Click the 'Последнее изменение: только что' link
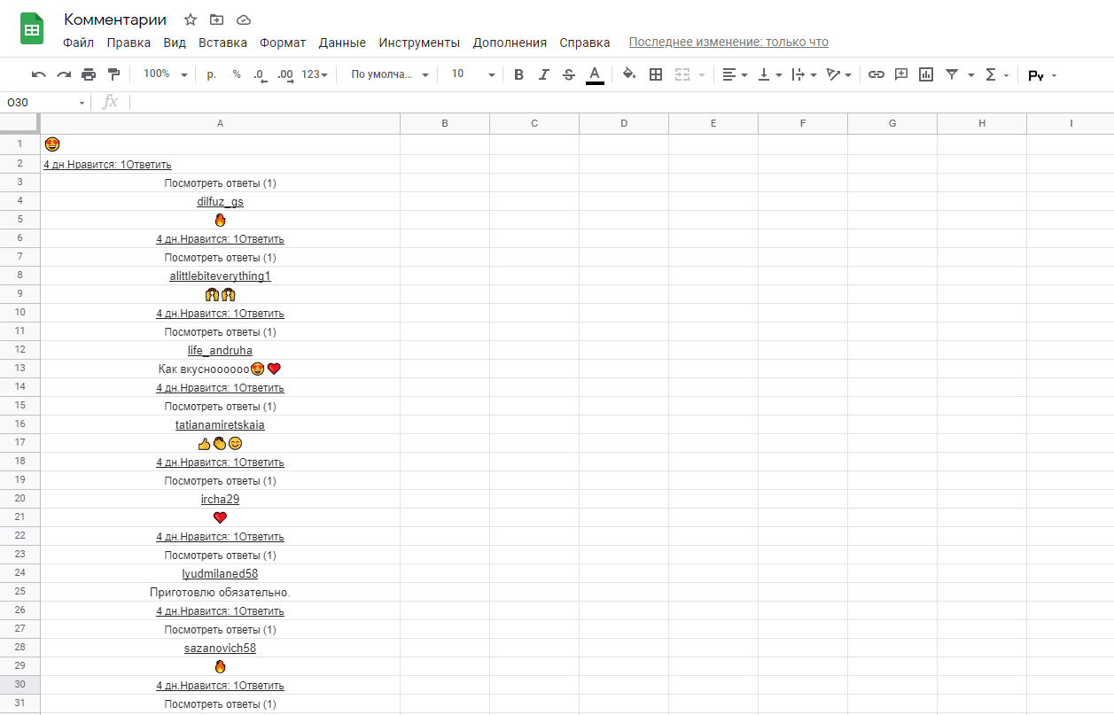The height and width of the screenshot is (715, 1114). (x=728, y=43)
